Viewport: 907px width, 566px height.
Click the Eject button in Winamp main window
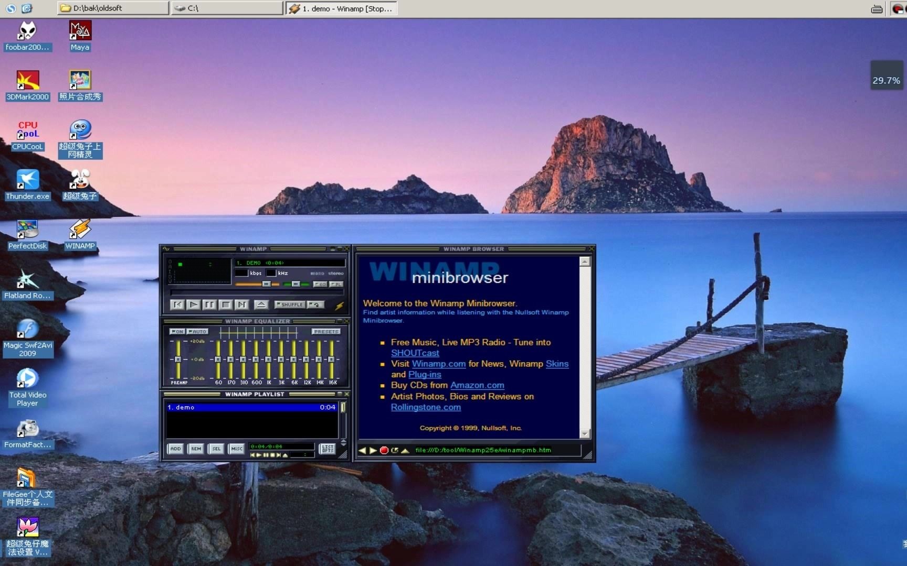click(x=260, y=304)
